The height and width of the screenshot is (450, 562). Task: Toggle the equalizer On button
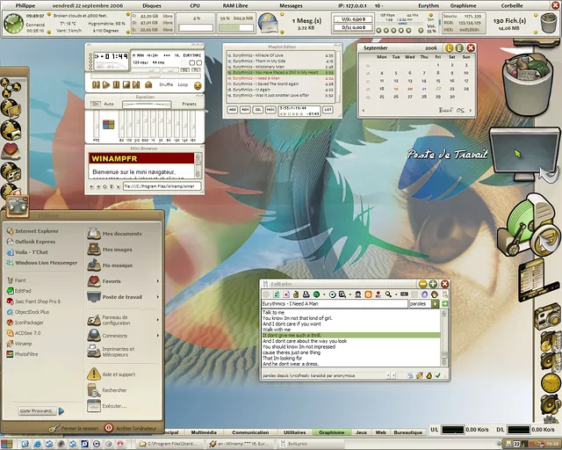pos(96,104)
